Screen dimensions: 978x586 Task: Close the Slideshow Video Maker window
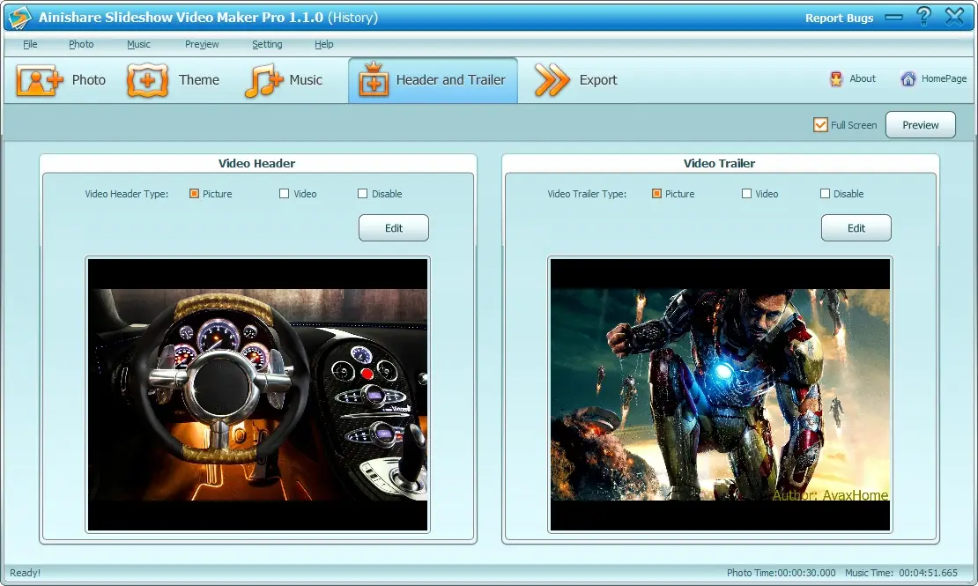[954, 16]
